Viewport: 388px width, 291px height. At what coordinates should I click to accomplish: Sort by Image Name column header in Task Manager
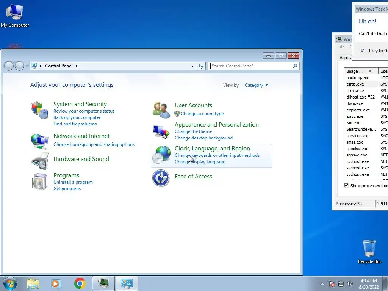(361, 71)
